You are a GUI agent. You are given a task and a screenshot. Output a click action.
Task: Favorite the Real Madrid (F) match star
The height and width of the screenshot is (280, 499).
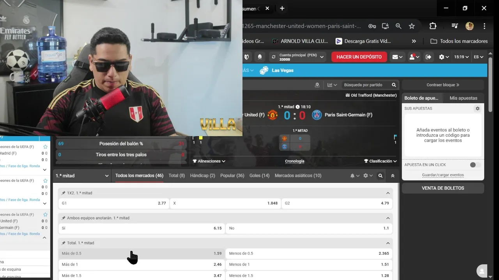coord(45,147)
